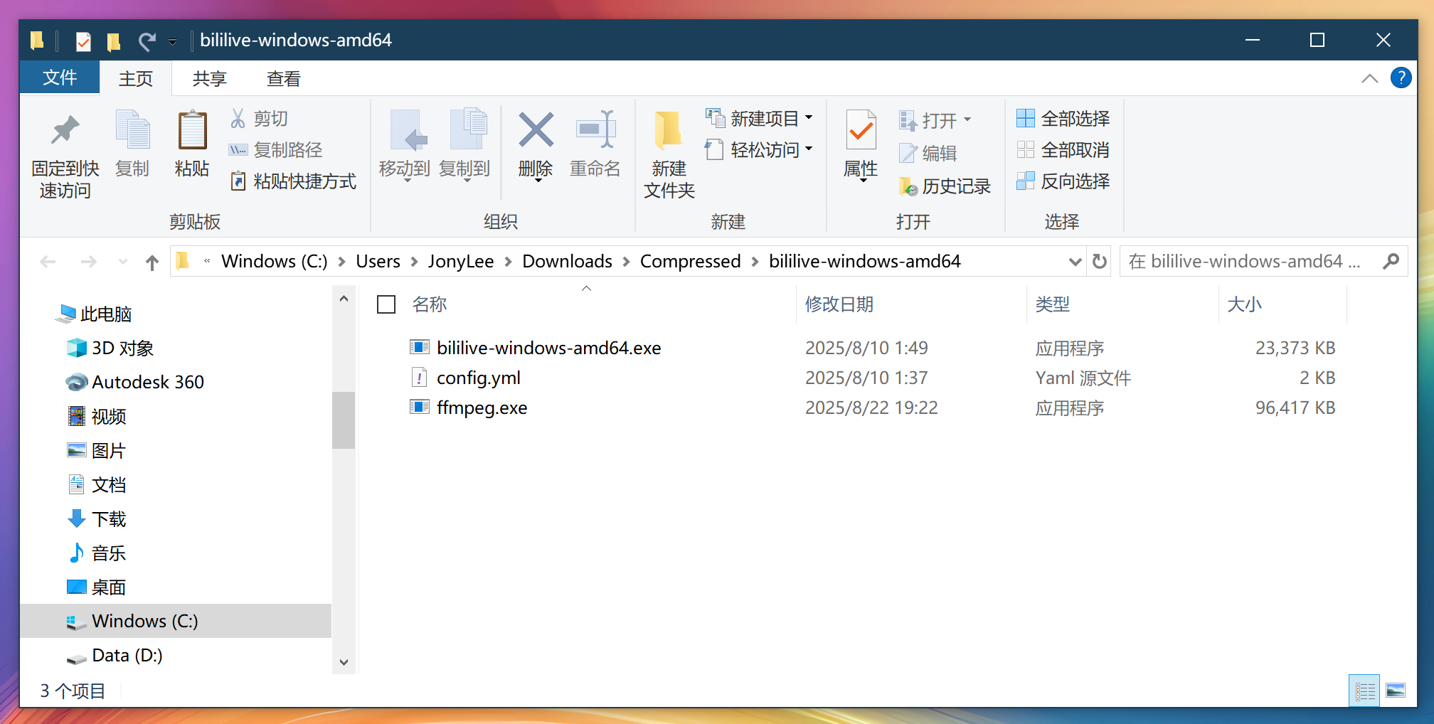Viewport: 1434px width, 724px height.
Task: Collapse the ribbon with the chevron
Action: point(1369,78)
